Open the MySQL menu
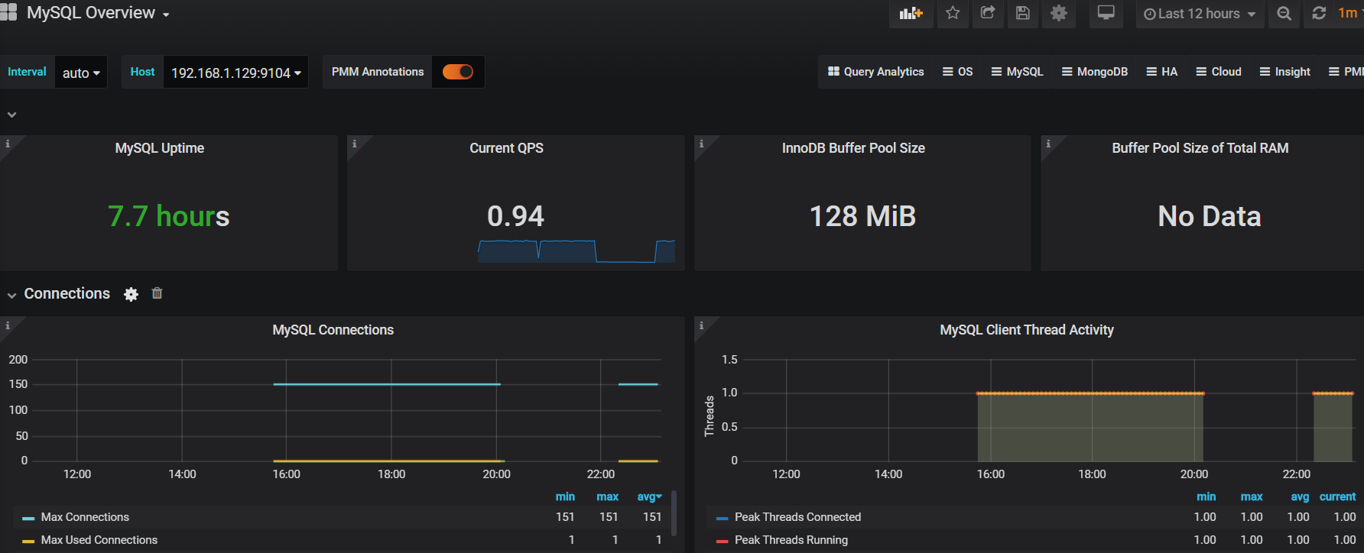The image size is (1364, 553). (1018, 72)
